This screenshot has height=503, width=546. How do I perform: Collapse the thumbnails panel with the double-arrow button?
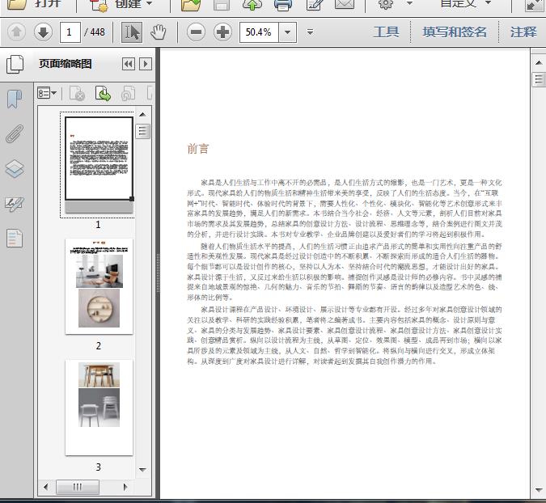pyautogui.click(x=129, y=64)
